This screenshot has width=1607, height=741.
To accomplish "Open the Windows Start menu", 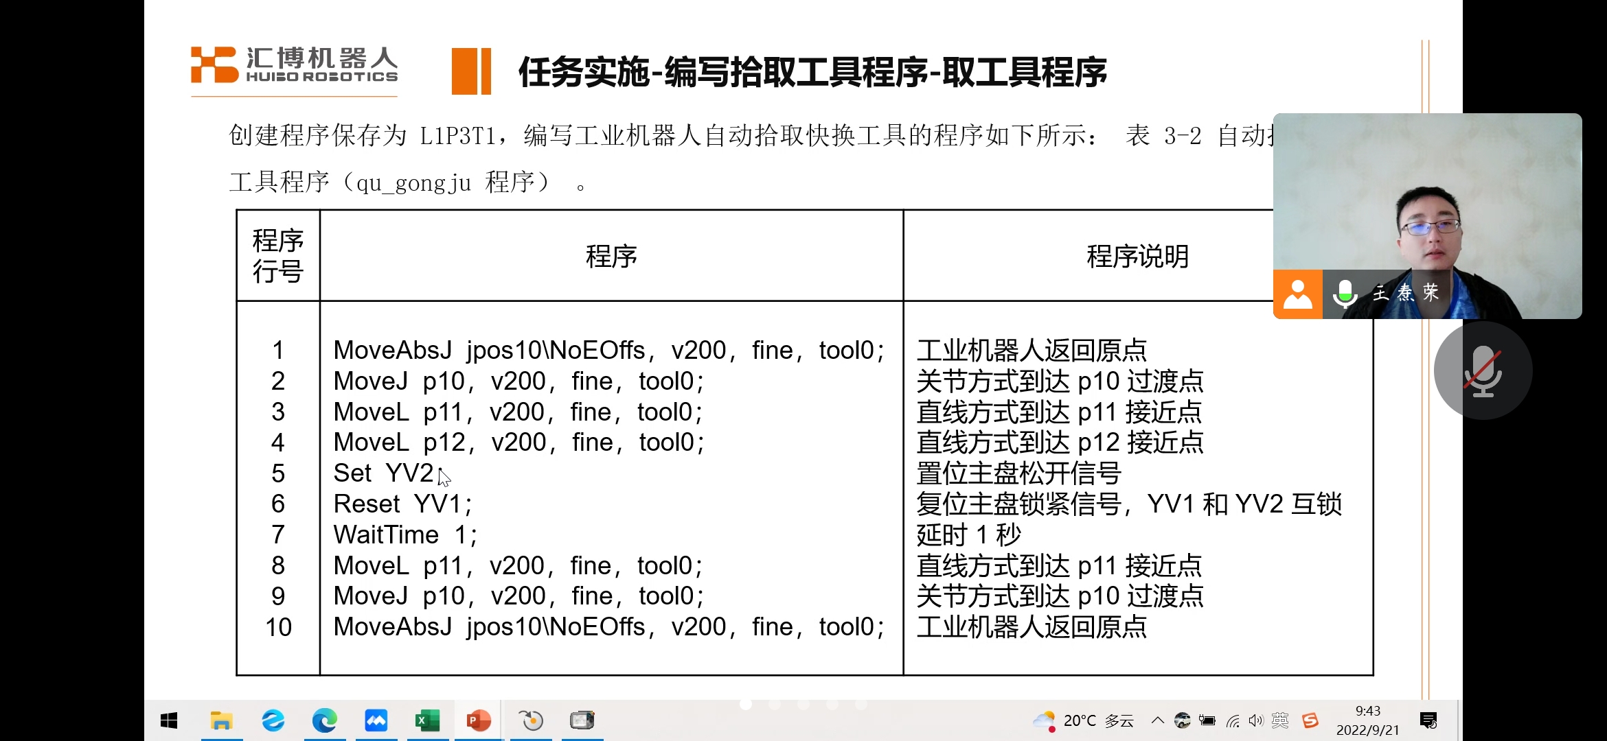I will pyautogui.click(x=169, y=720).
